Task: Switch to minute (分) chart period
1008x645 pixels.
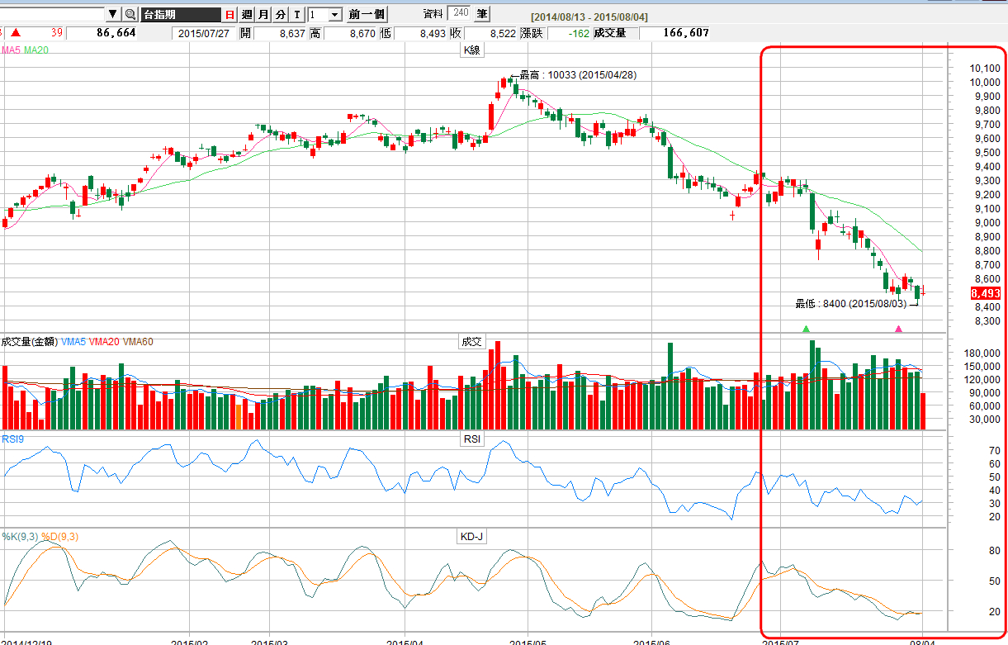Action: pyautogui.click(x=280, y=15)
